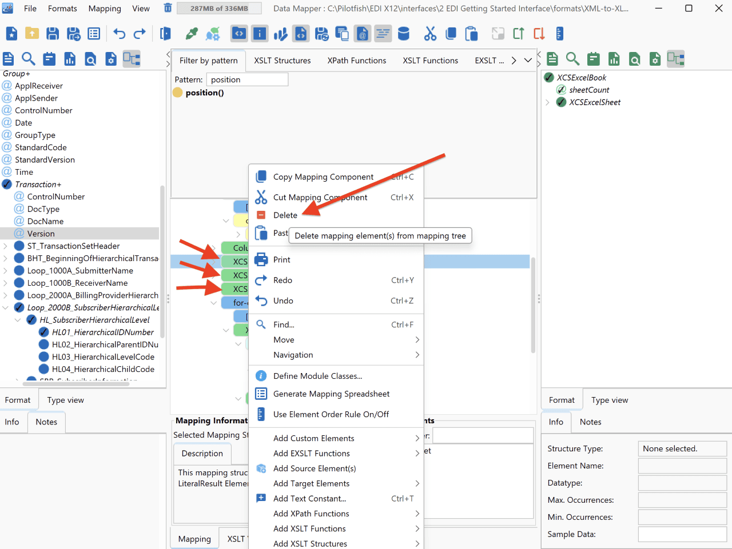Click the people-with-gear toolbar icon
The height and width of the screenshot is (549, 732).
[213, 34]
